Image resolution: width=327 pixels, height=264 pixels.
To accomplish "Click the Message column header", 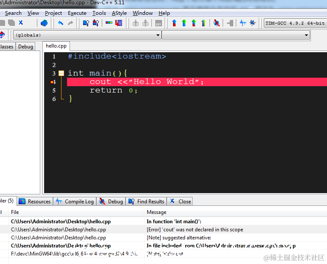I will click(x=236, y=212).
